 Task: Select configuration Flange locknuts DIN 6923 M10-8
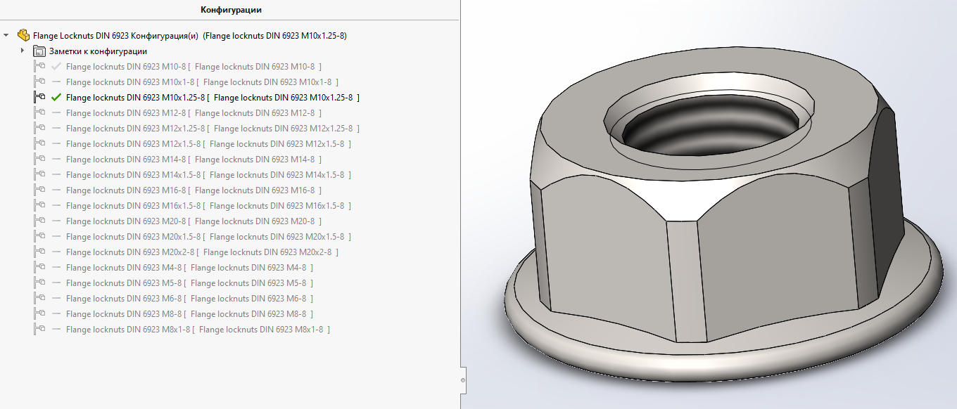[x=194, y=67]
